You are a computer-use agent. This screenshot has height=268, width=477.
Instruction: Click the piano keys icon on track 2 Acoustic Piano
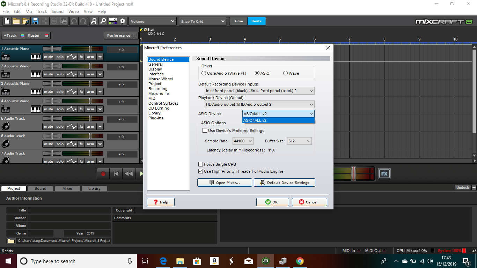(36, 74)
